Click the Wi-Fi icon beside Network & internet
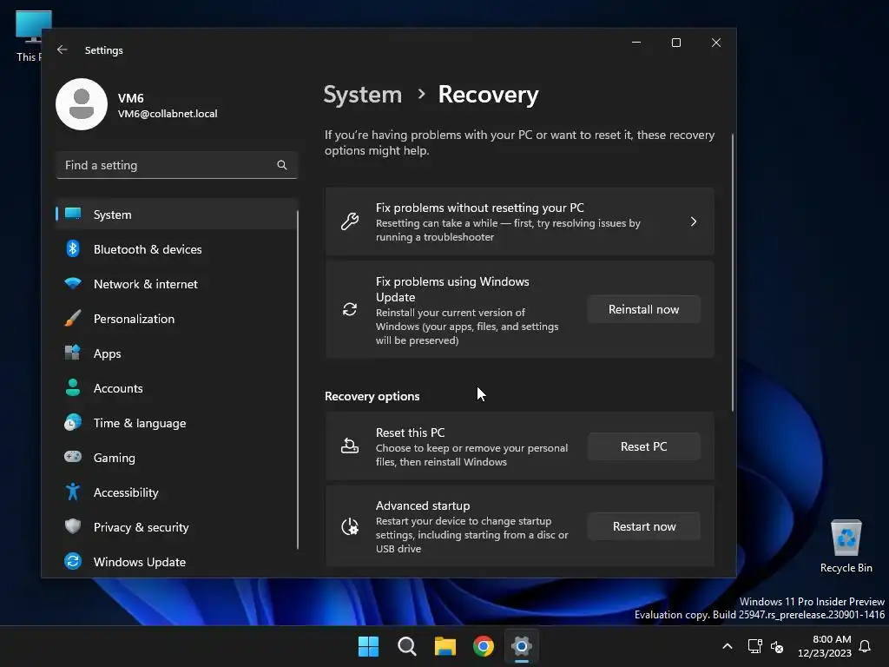 tap(73, 283)
